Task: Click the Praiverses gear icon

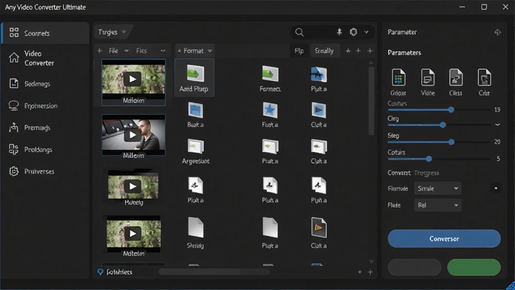Action: tap(14, 171)
